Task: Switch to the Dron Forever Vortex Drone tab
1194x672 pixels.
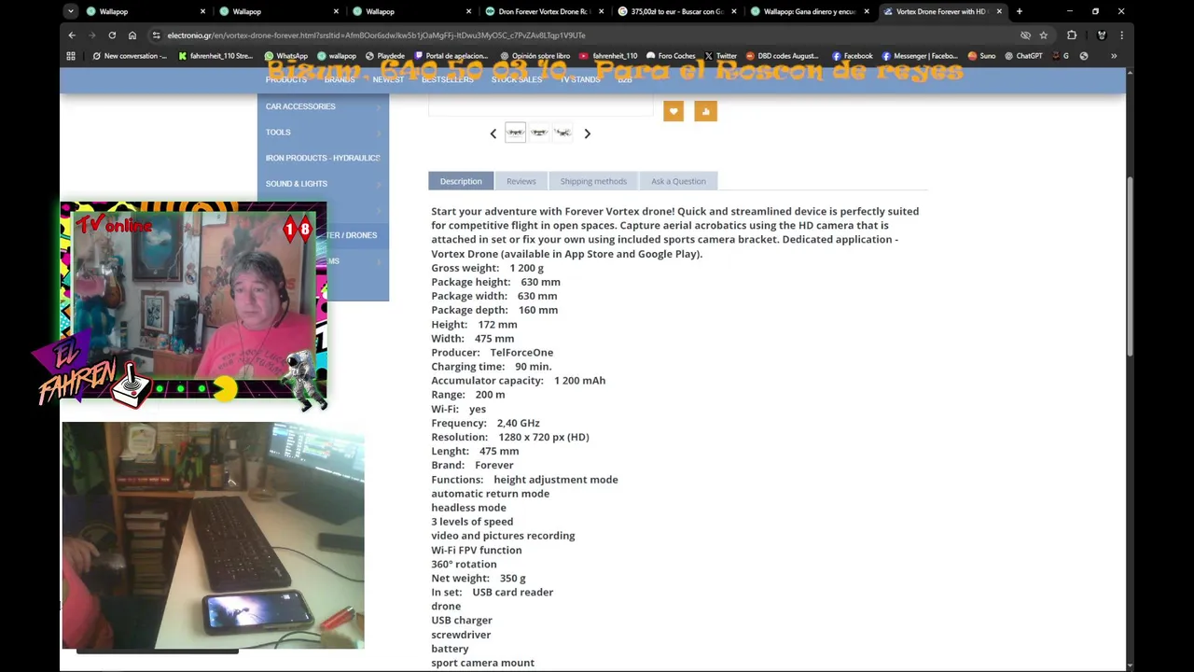Action: click(x=546, y=11)
